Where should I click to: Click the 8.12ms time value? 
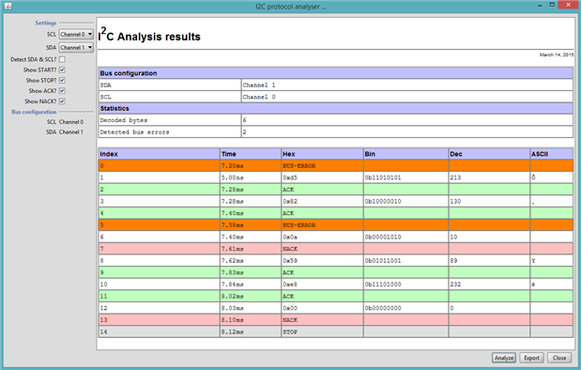tap(233, 331)
